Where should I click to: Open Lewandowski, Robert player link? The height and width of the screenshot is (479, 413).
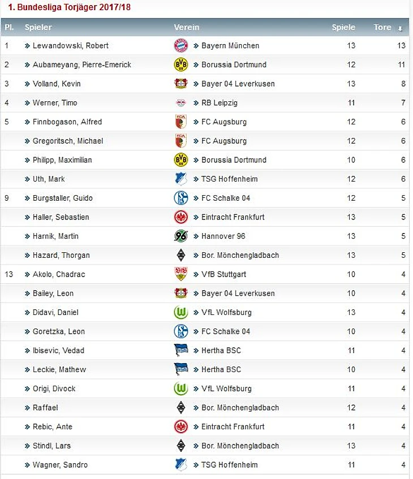click(71, 45)
